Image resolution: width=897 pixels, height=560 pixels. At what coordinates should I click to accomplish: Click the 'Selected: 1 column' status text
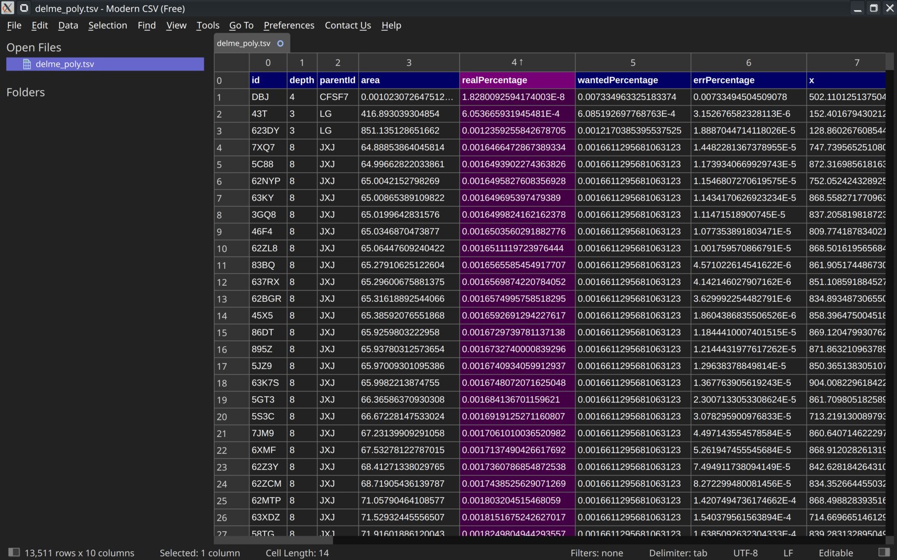(x=200, y=553)
